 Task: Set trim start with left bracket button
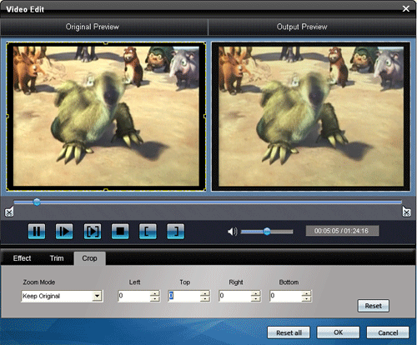click(x=148, y=232)
